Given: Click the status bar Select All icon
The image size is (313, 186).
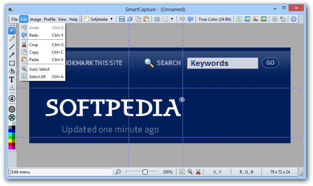Looking at the screenshot, I should (182, 172).
